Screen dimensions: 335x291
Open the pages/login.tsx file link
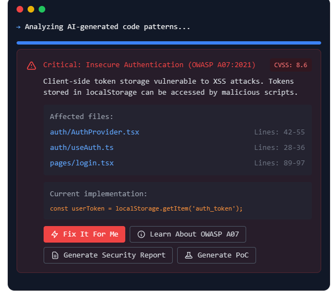pos(81,163)
